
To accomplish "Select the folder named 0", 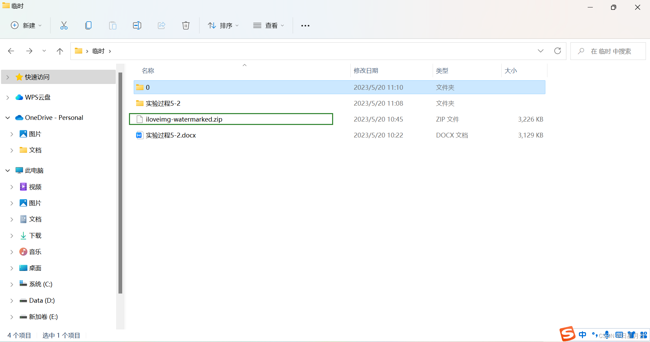I will click(x=340, y=87).
